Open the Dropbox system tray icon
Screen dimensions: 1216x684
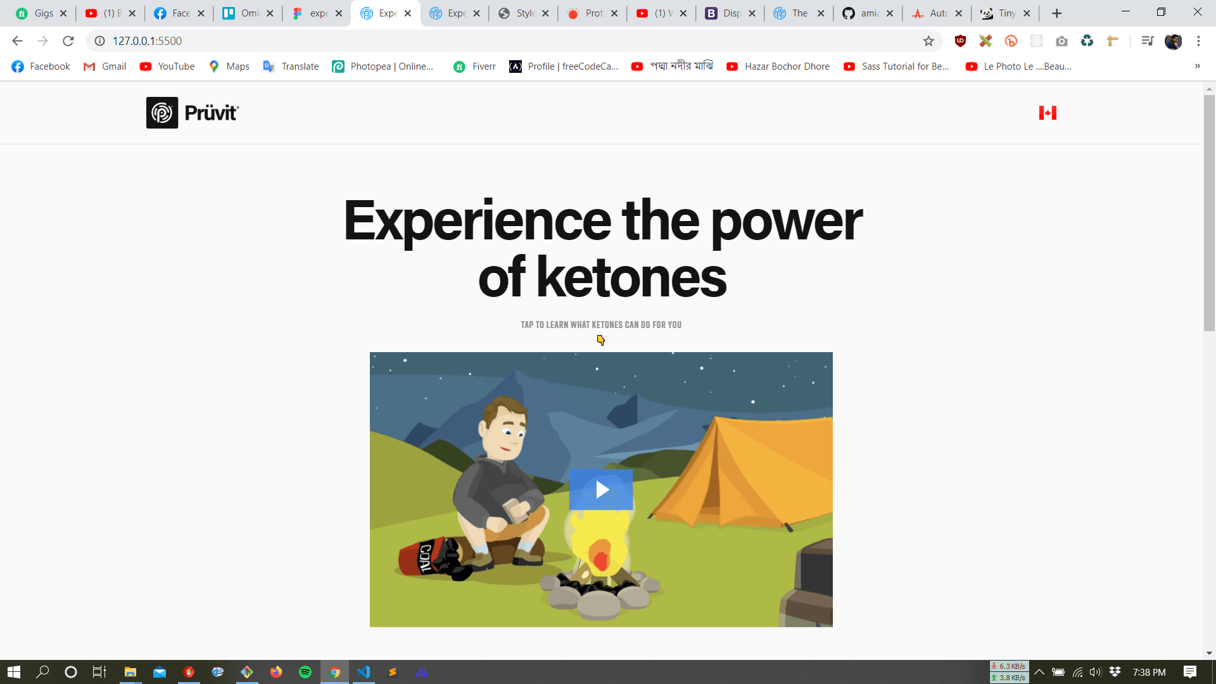pos(1115,672)
